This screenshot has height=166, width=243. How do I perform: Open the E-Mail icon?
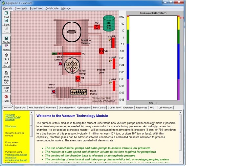click(x=6, y=63)
